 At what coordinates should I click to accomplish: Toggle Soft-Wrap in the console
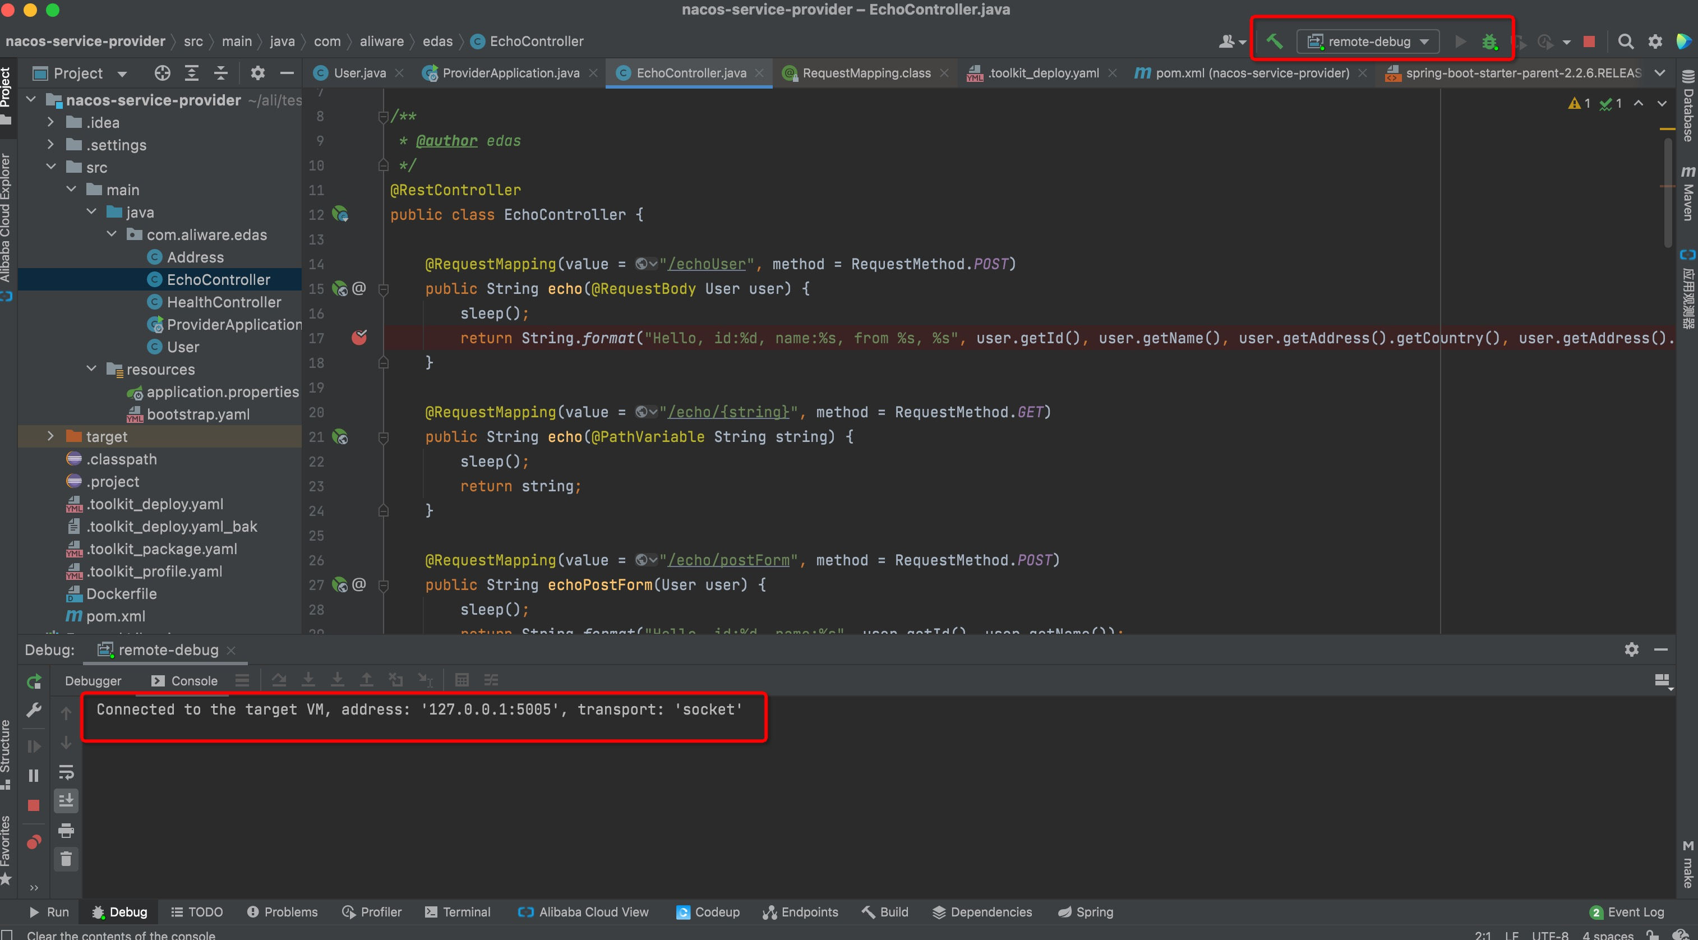66,772
